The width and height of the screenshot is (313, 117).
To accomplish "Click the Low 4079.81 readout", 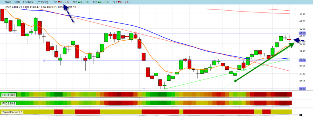I will [x=49, y=7].
